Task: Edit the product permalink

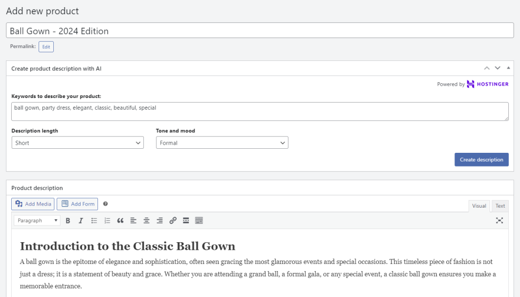Action: point(46,46)
